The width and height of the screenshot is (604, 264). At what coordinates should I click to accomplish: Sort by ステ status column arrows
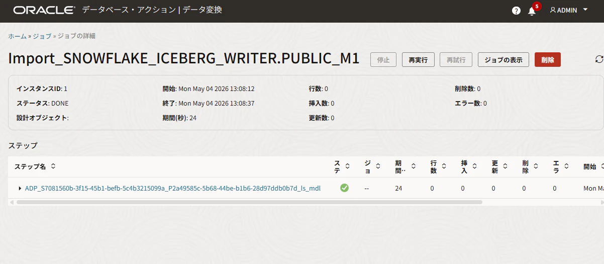(x=347, y=166)
